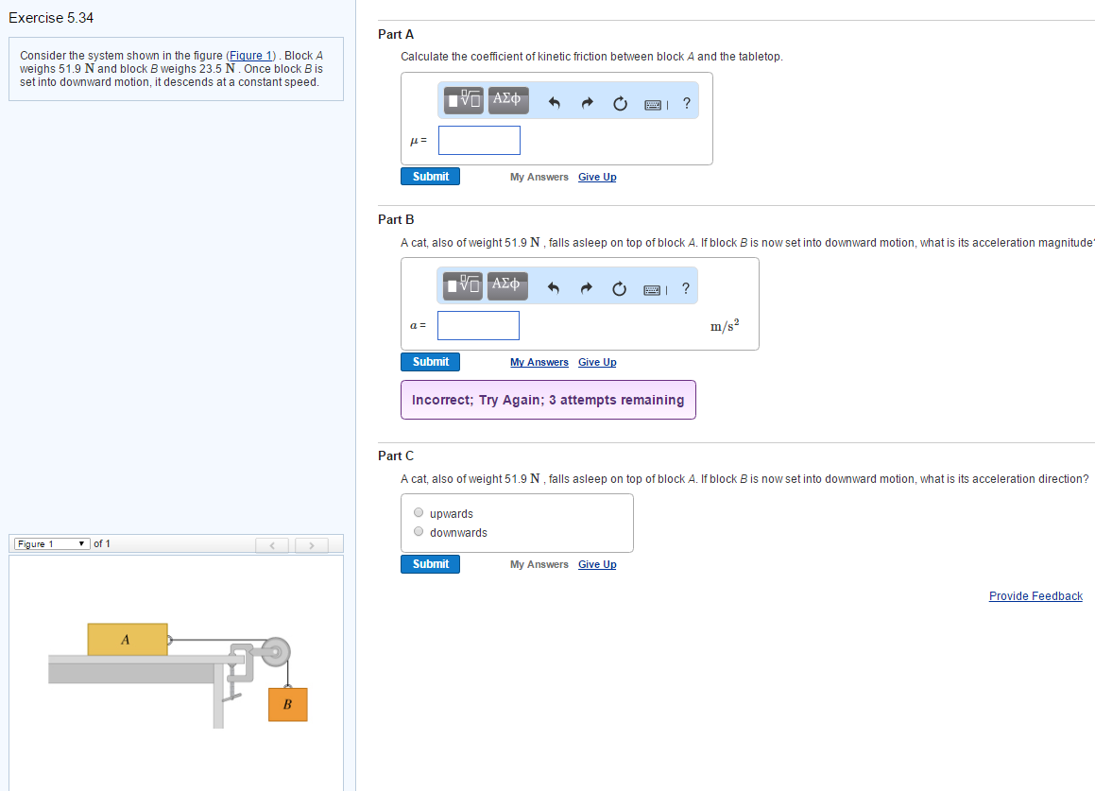Viewport: 1095px width, 791px height.
Task: Click the help question mark in Part A toolbar
Action: click(686, 103)
